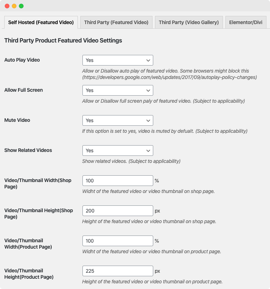Select the Third Party (Video Gallery) tab
Screen dimensions: 270x289
click(189, 22)
